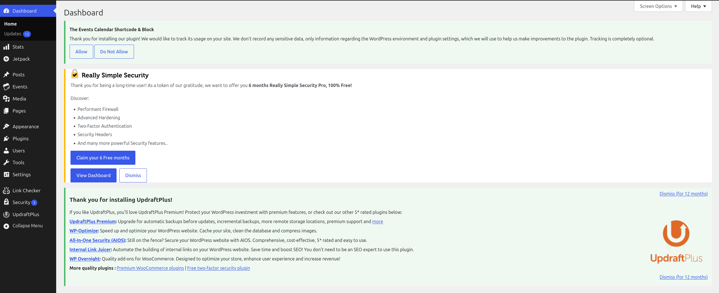
Task: Click the Appearance paintbrush icon
Action: point(6,127)
